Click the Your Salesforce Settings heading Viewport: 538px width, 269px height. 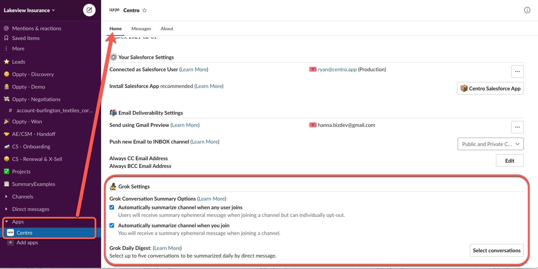(x=146, y=57)
